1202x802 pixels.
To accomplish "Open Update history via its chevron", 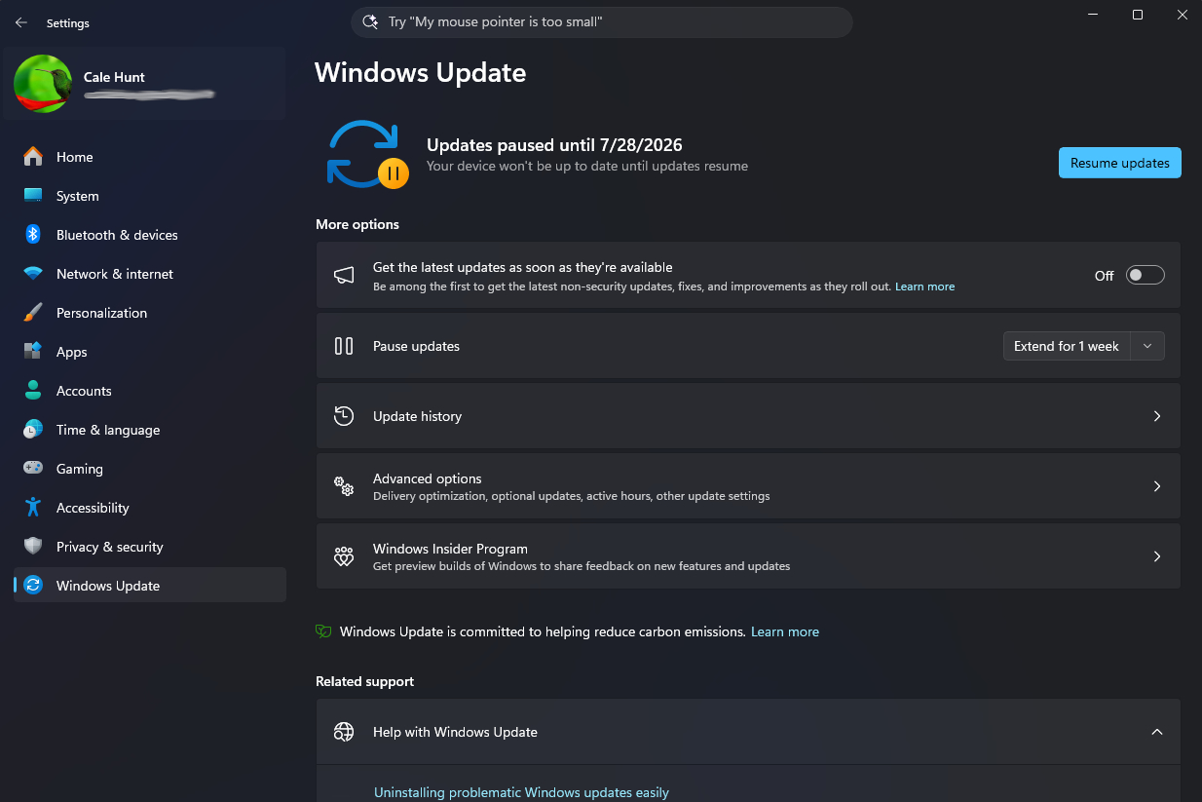I will (x=1157, y=416).
